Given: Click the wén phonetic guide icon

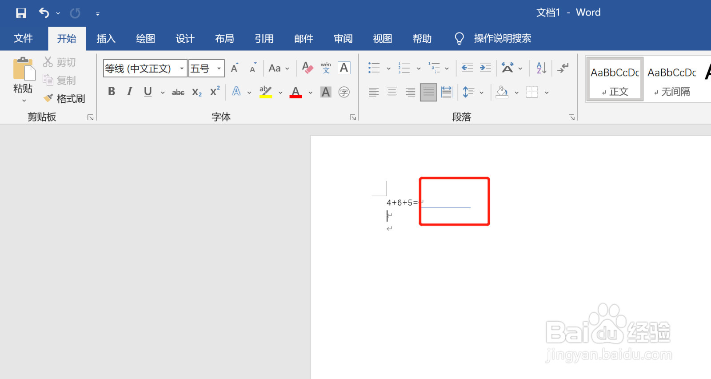Looking at the screenshot, I should [x=326, y=68].
